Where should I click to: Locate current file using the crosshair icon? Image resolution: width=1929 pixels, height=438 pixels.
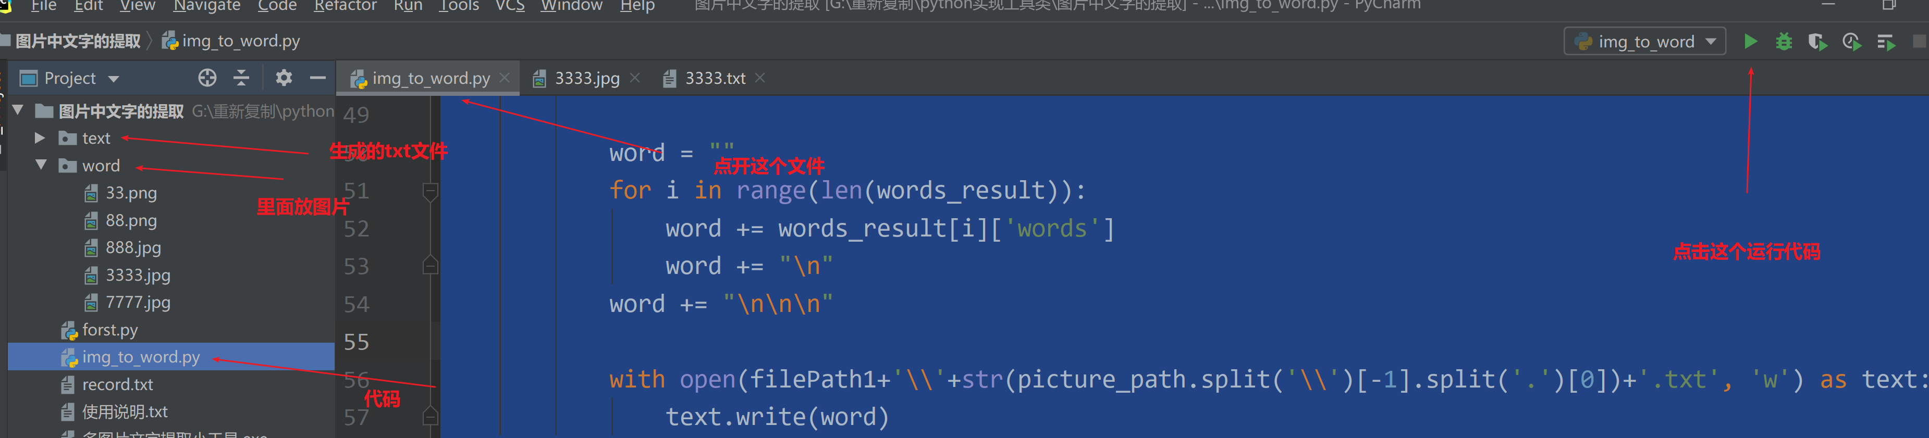point(207,78)
